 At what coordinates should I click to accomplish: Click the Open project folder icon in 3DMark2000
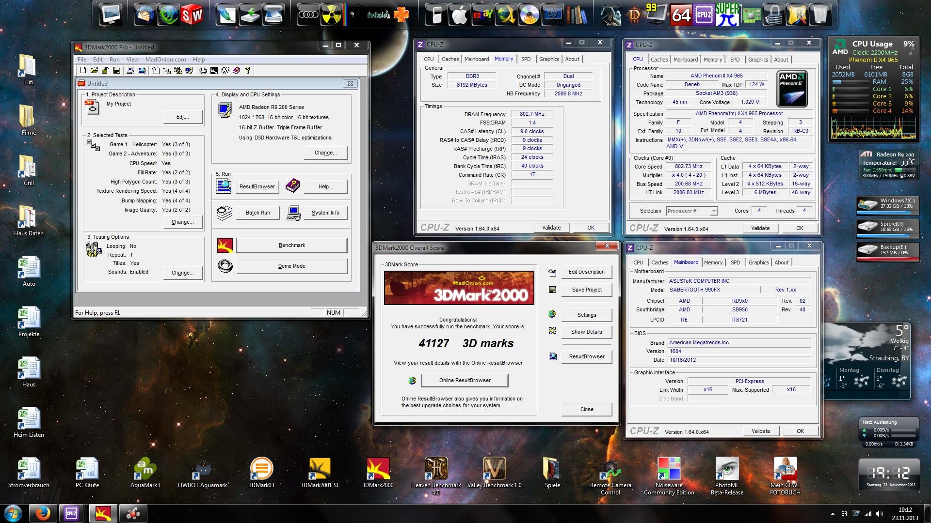coord(94,70)
